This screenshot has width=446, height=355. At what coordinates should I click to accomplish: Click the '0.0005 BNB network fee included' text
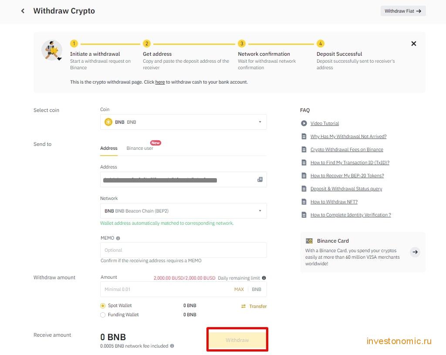point(134,346)
